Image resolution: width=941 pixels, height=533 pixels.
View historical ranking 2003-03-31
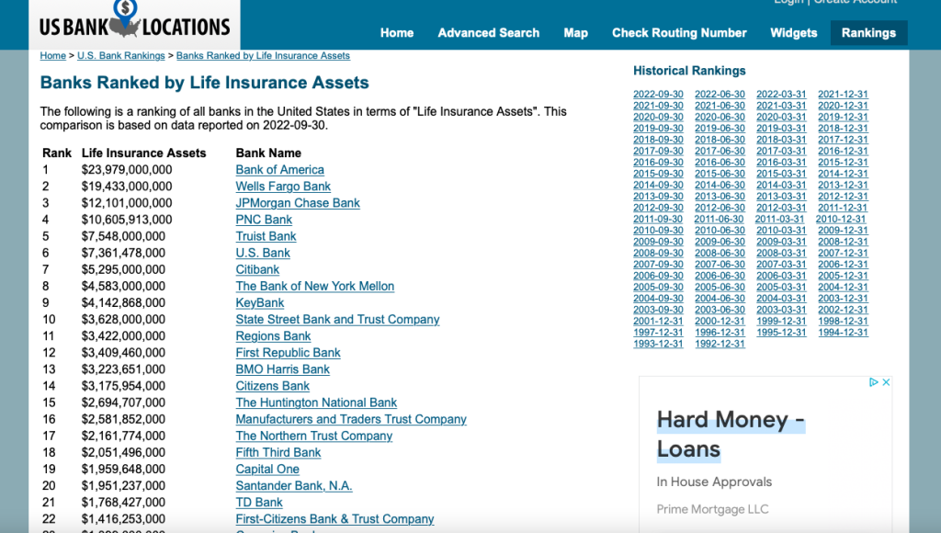click(x=781, y=310)
